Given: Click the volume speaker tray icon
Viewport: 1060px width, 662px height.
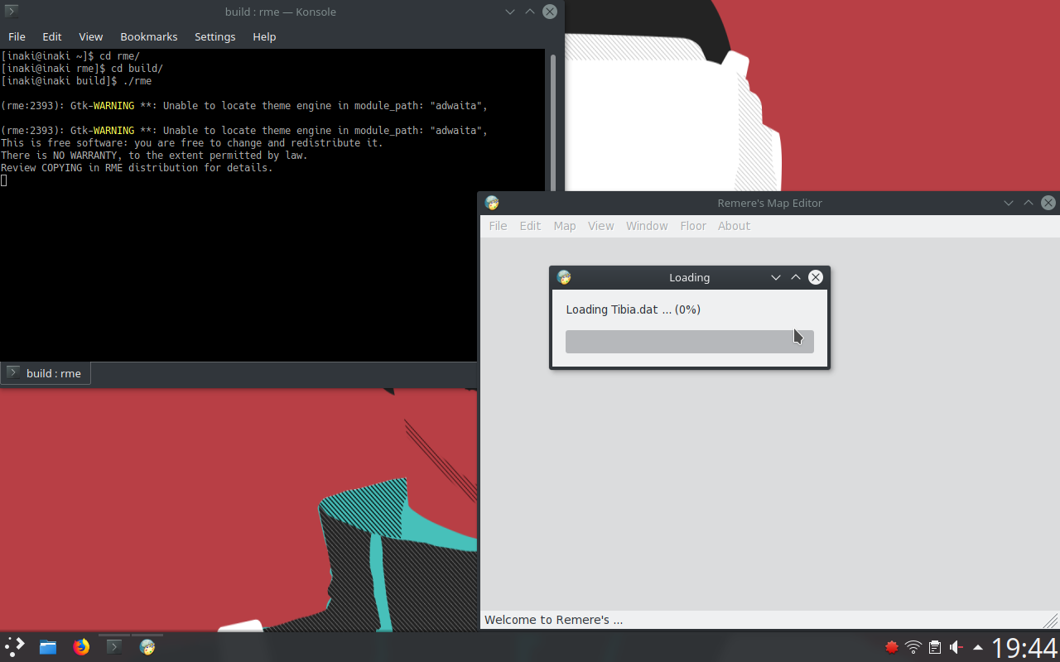Looking at the screenshot, I should [x=956, y=647].
